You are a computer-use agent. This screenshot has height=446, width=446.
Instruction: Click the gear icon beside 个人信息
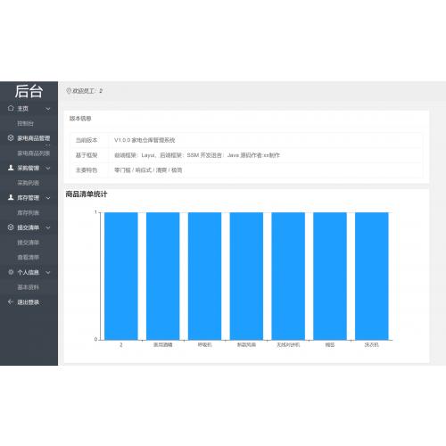[x=11, y=272]
